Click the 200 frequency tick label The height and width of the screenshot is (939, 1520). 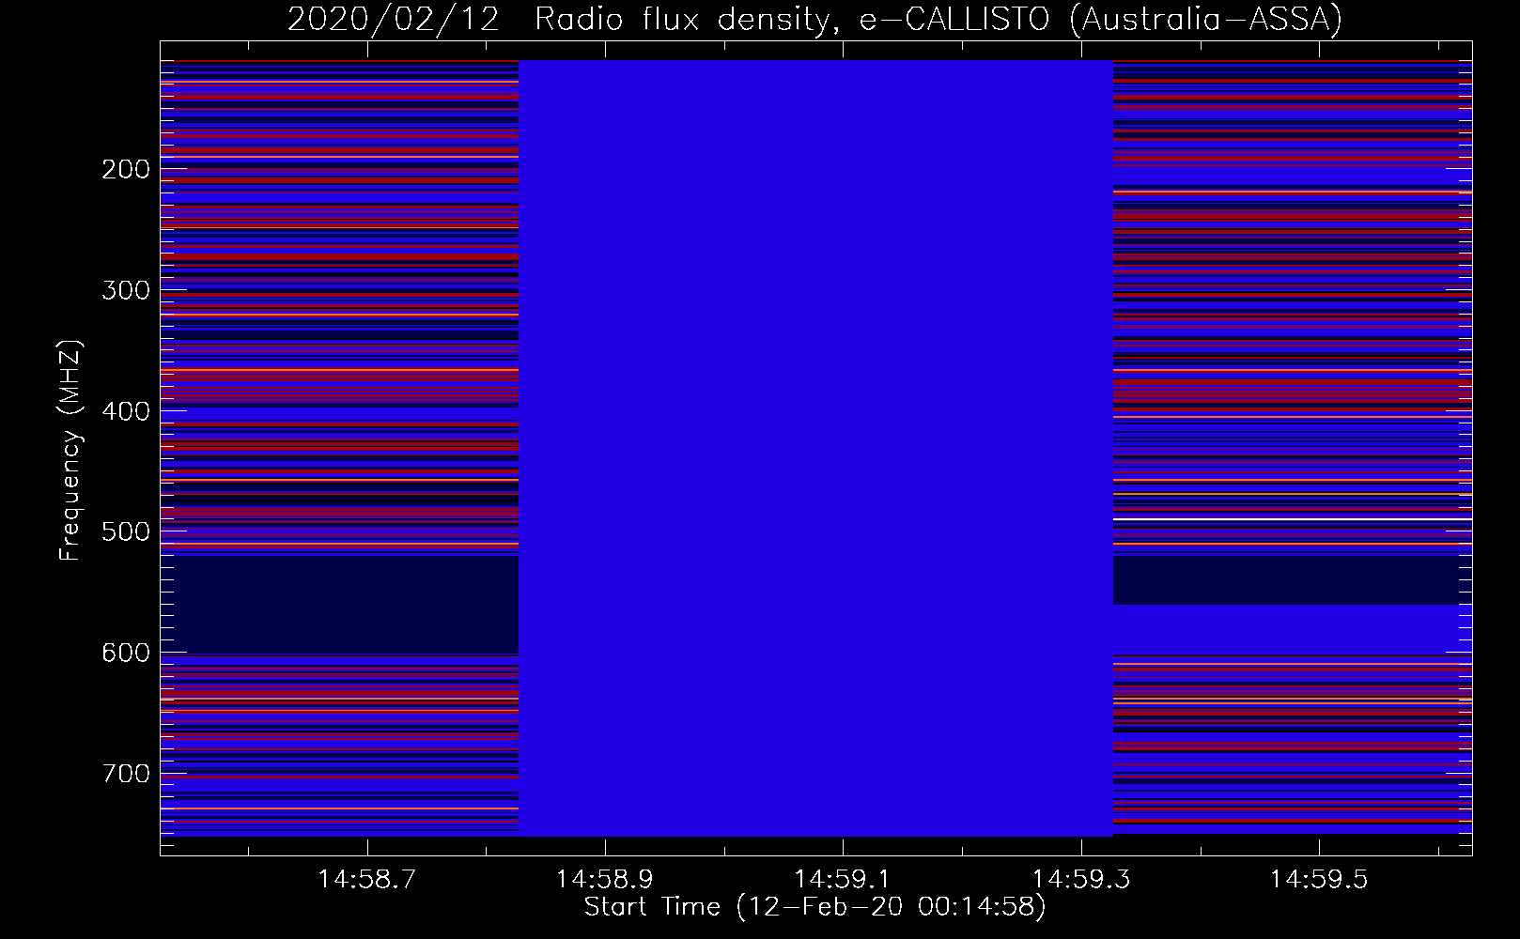(x=126, y=169)
